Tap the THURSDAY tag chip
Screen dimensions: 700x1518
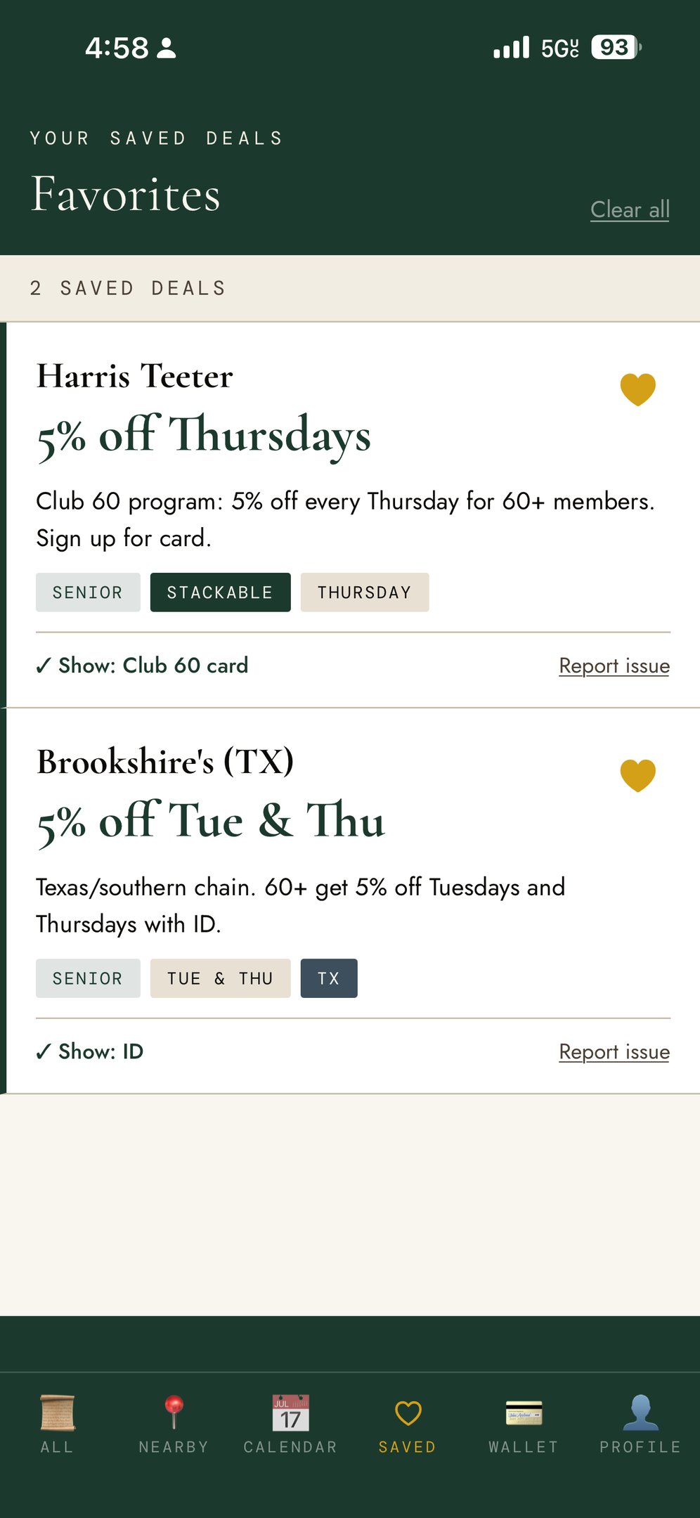[364, 592]
